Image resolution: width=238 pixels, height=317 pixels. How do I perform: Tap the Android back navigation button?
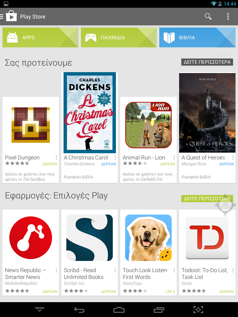click(79, 310)
